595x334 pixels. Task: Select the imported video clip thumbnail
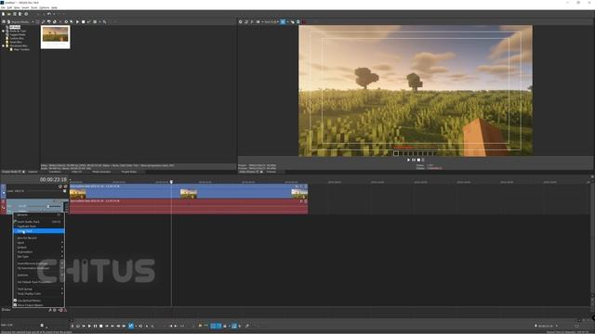point(56,37)
